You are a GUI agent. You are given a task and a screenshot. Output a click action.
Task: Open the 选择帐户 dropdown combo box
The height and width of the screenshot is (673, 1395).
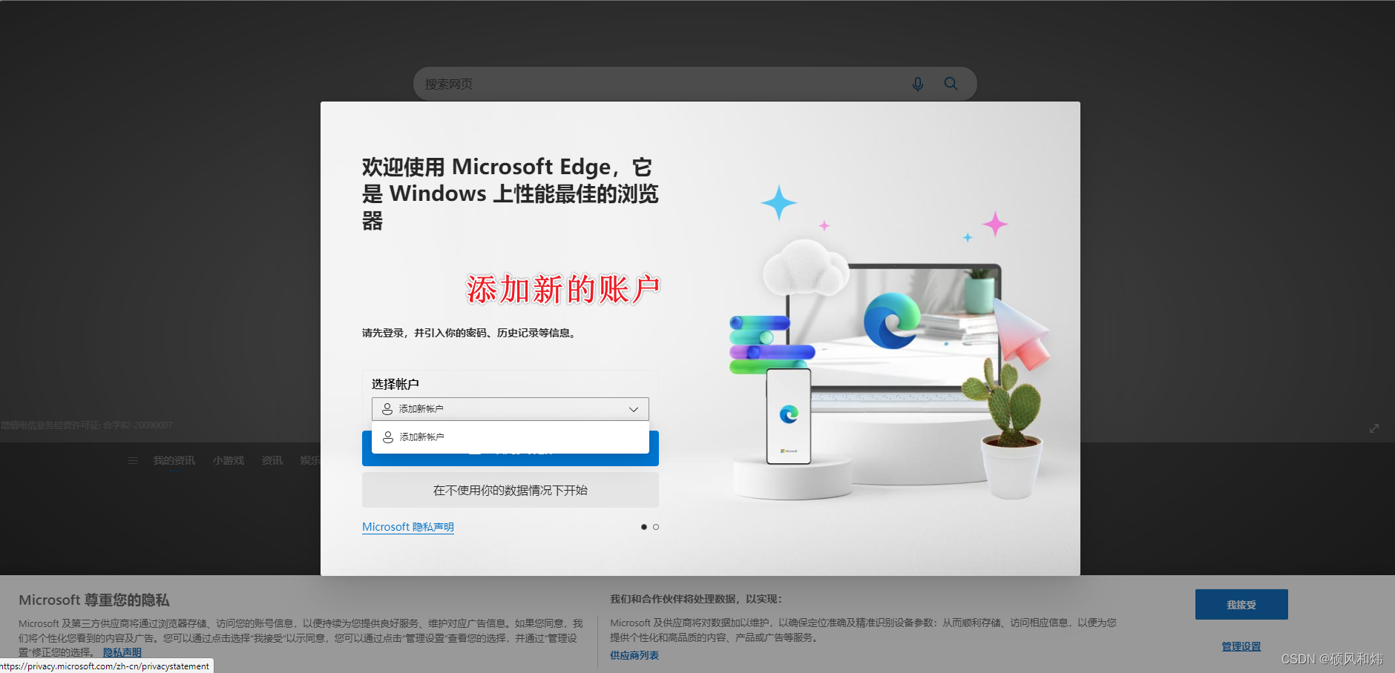tap(511, 409)
